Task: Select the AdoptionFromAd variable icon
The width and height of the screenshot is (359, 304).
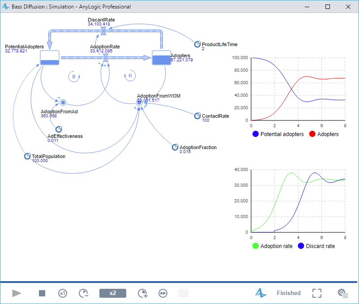Action: pos(63,102)
